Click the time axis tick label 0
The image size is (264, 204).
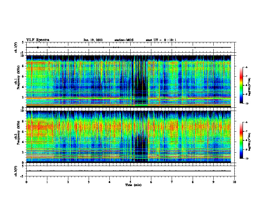coord(26,182)
